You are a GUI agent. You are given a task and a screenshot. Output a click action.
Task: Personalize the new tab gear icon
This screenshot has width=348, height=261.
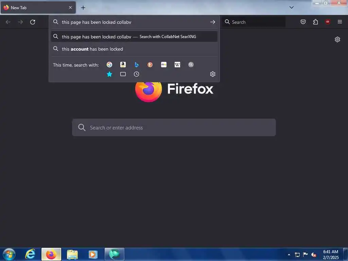point(337,39)
